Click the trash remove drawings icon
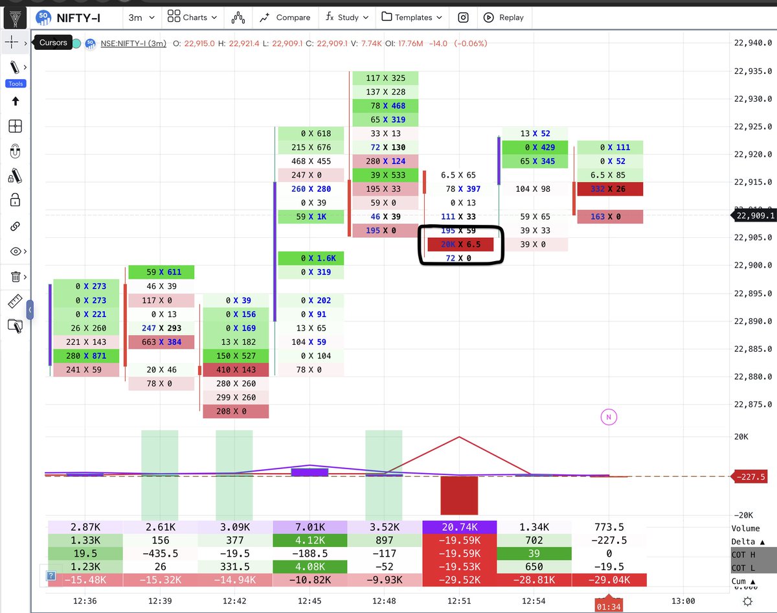777x613 pixels. point(16,277)
